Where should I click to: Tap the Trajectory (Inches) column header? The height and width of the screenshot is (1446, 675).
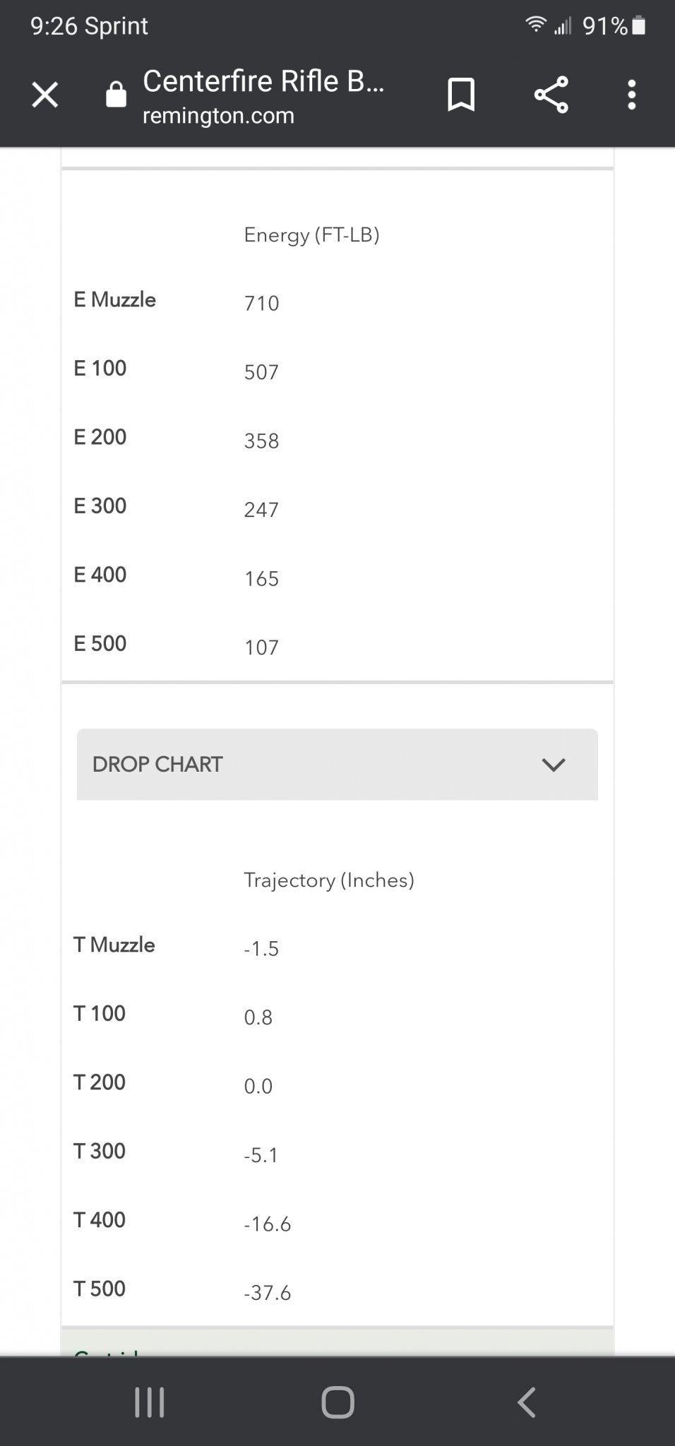click(329, 880)
